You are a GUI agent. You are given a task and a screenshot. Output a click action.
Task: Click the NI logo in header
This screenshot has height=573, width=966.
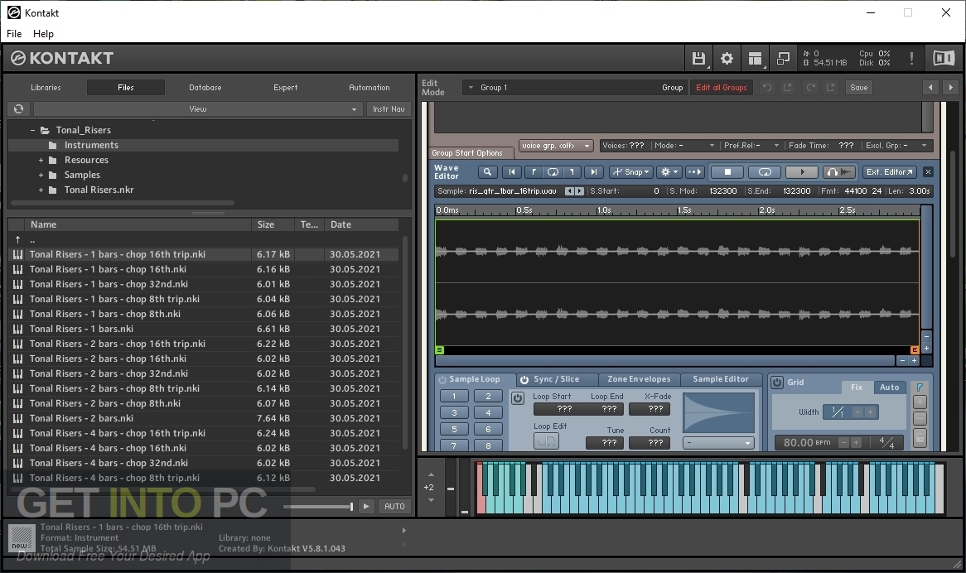click(943, 59)
